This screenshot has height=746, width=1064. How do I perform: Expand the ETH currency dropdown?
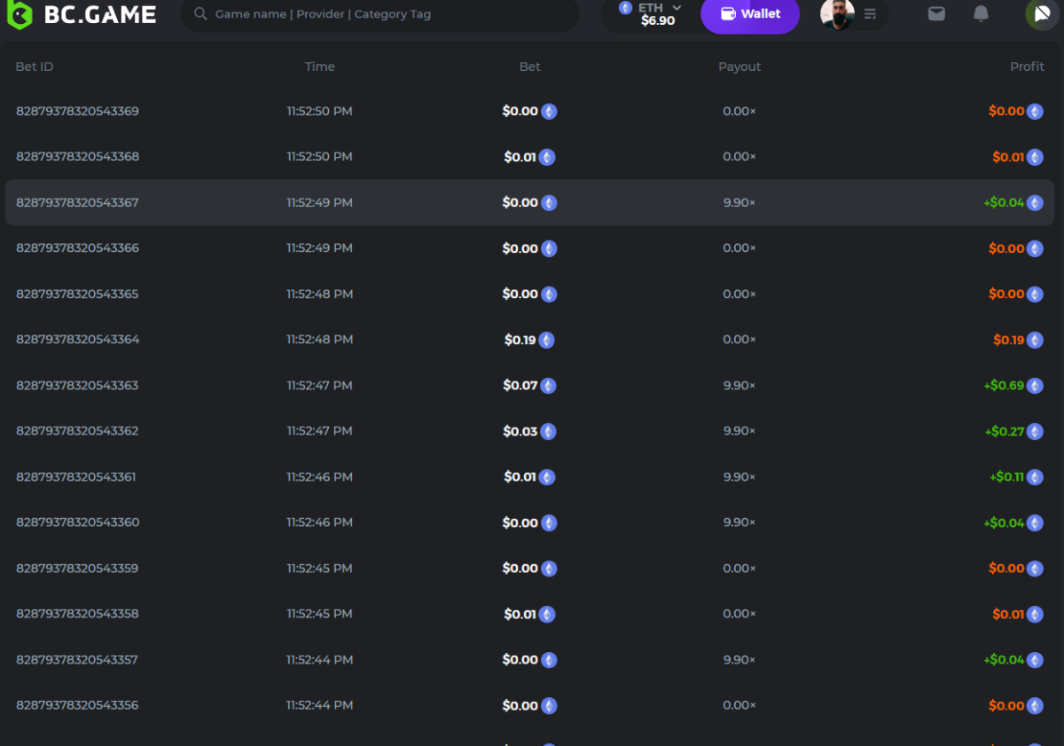(x=677, y=8)
